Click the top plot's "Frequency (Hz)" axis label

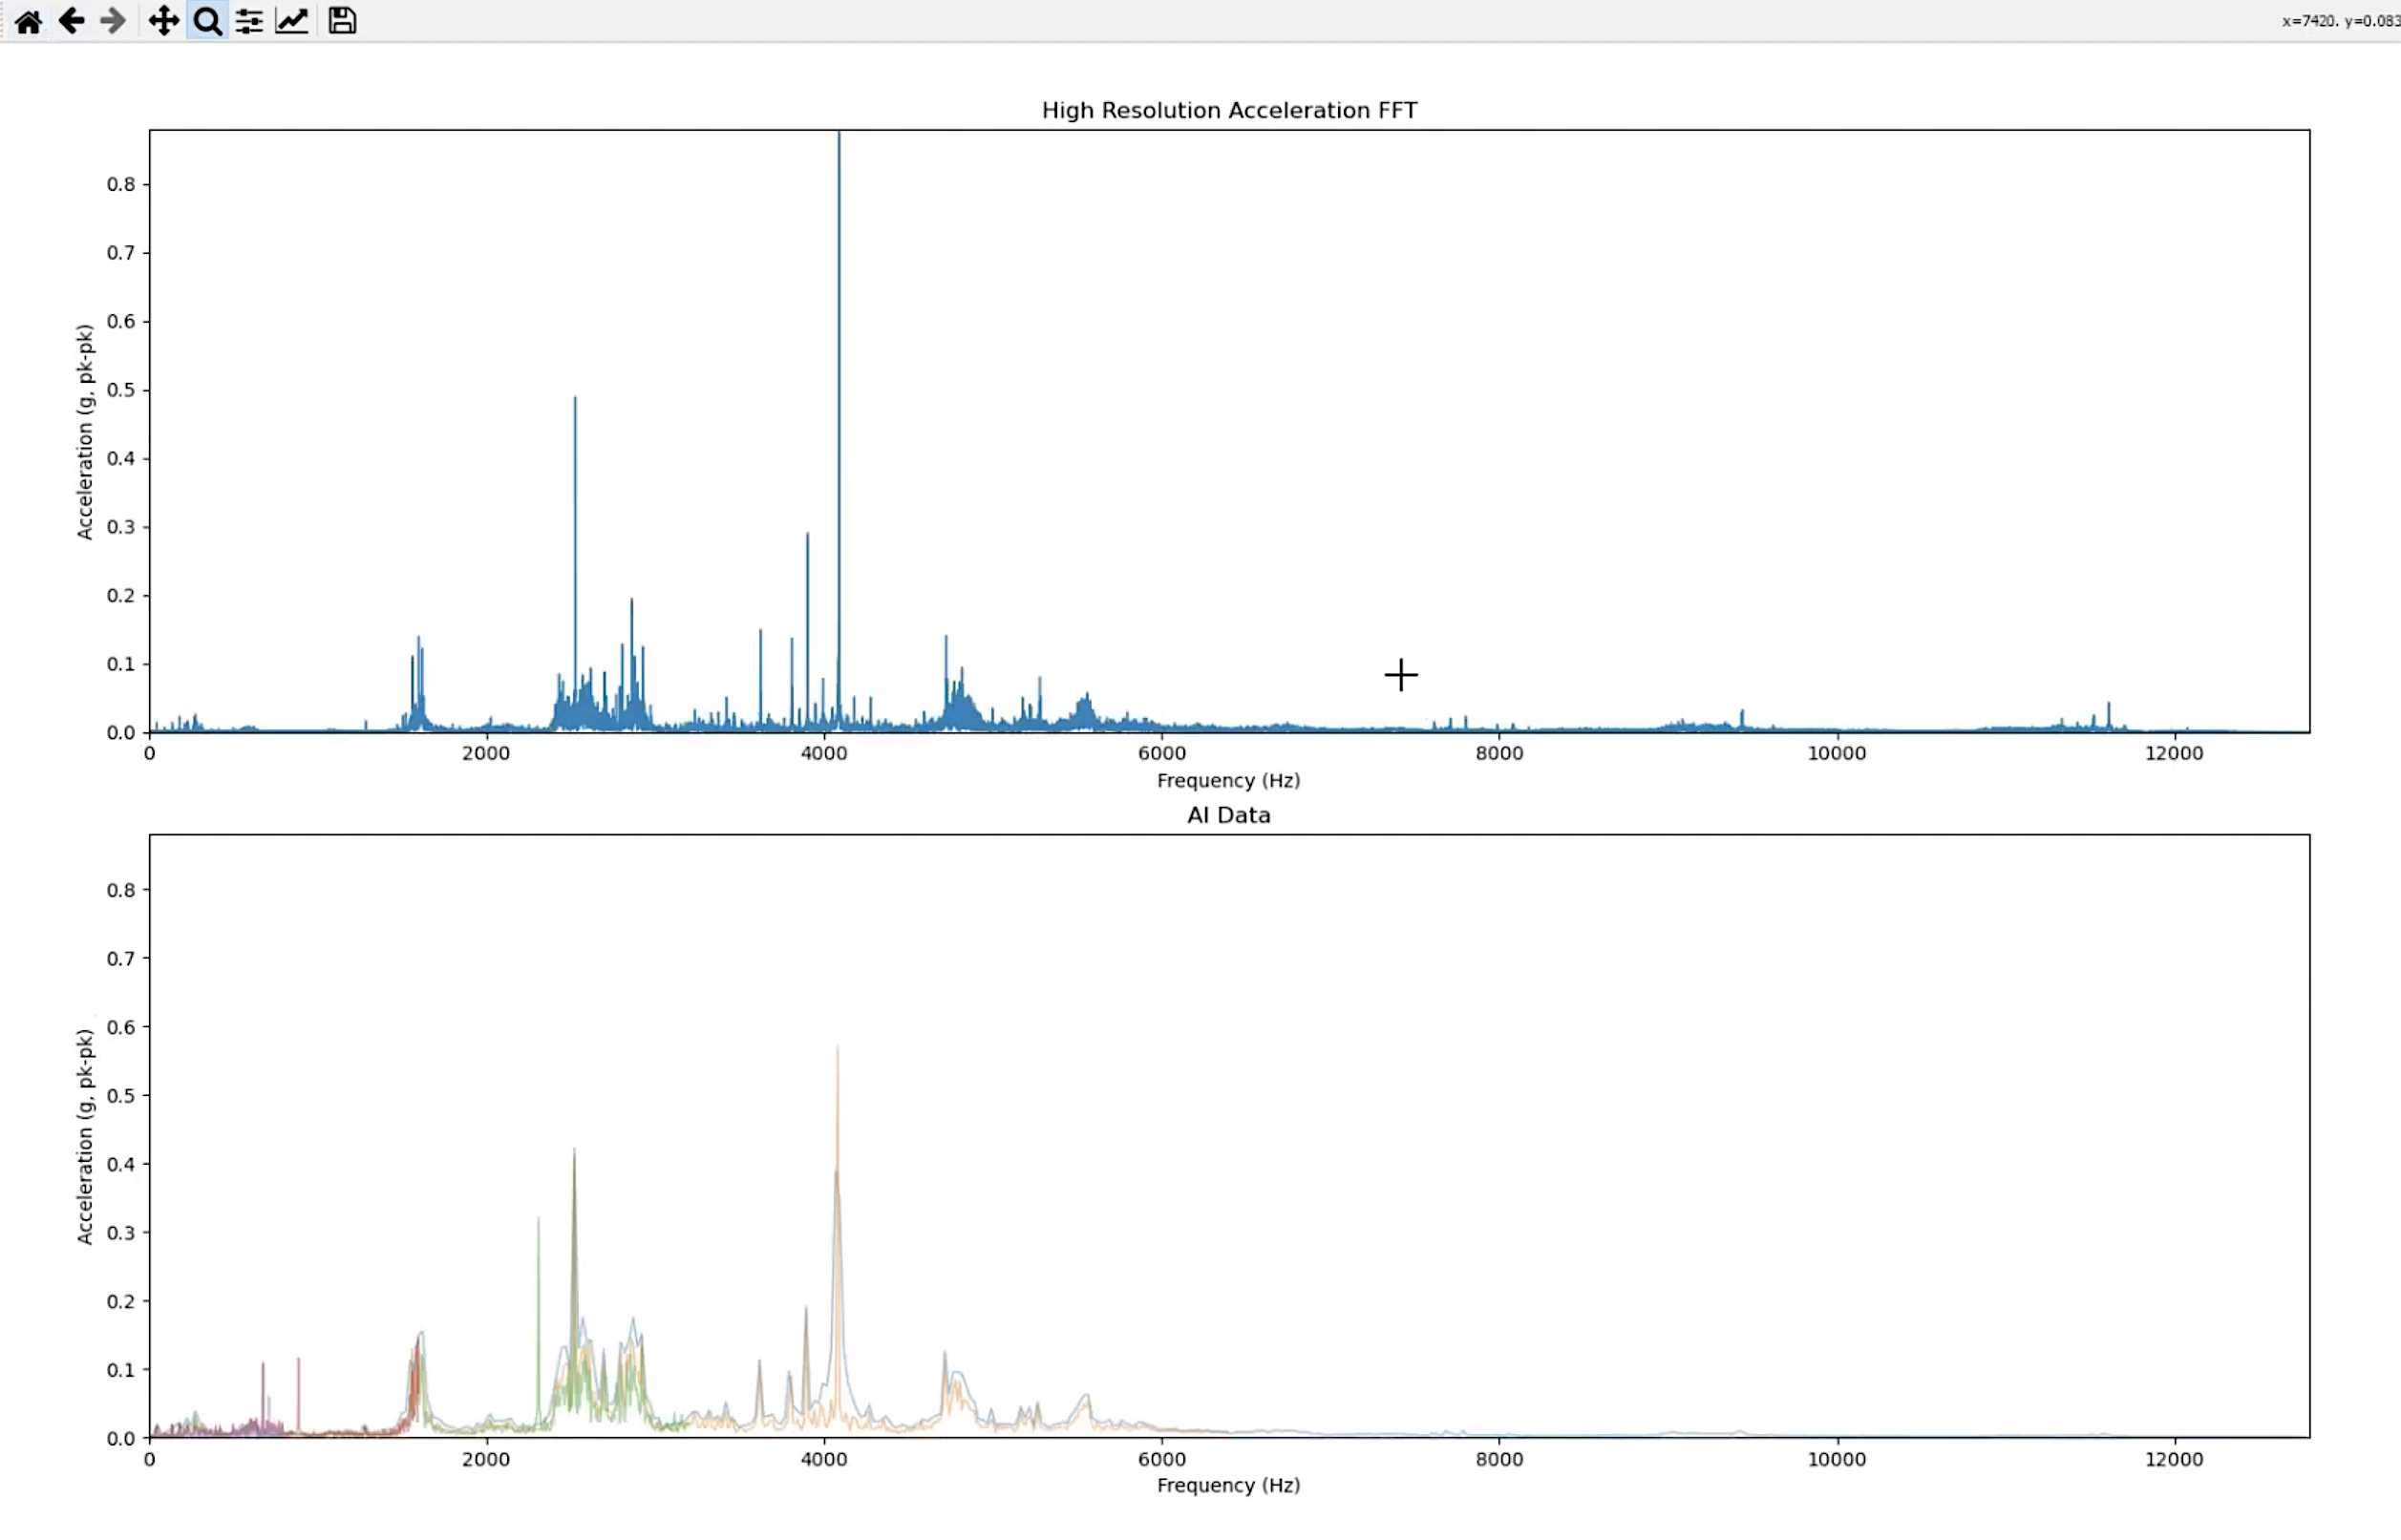click(x=1229, y=780)
